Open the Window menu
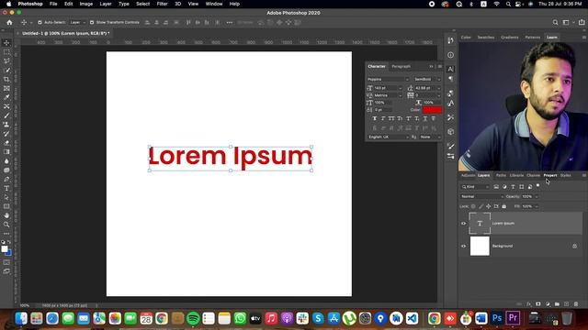The height and width of the screenshot is (330, 588). click(x=214, y=4)
